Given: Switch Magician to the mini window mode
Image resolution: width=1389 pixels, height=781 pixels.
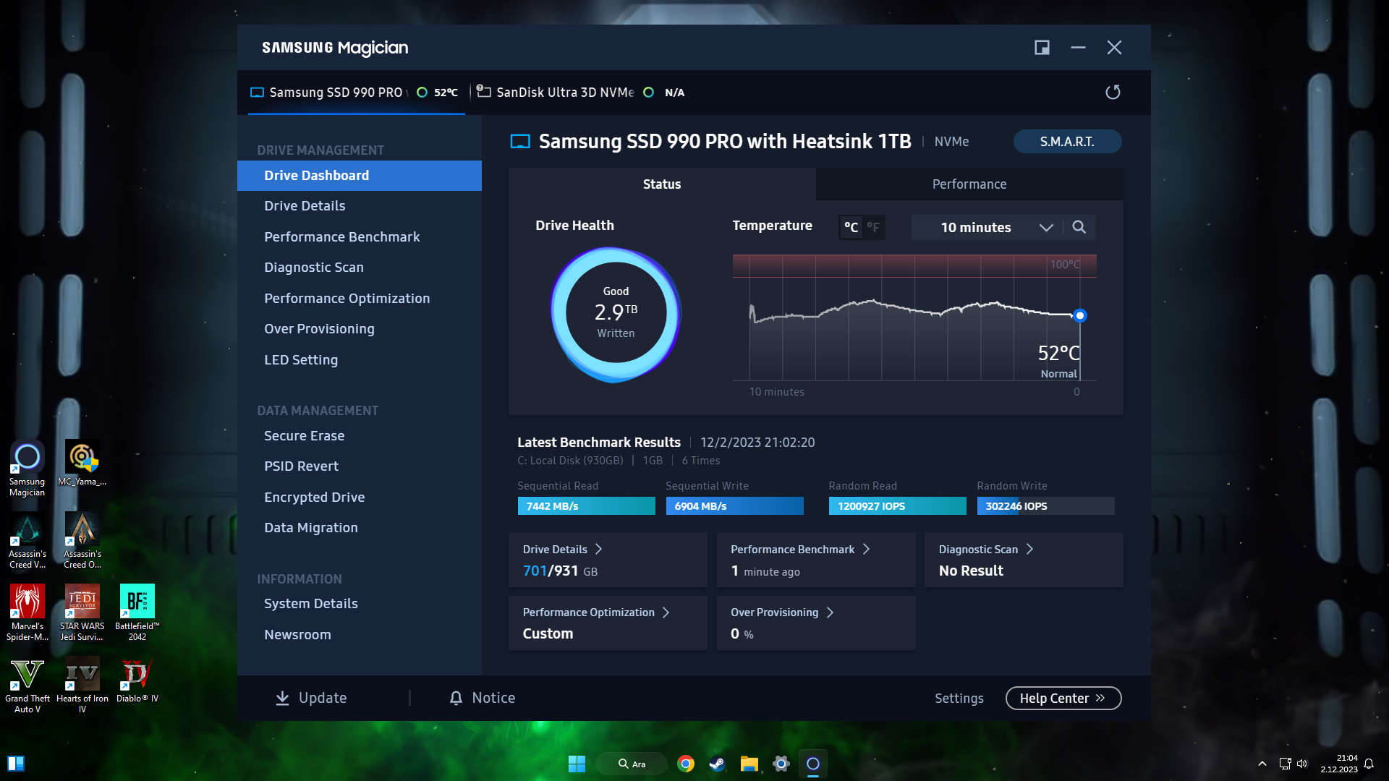Looking at the screenshot, I should [1042, 48].
